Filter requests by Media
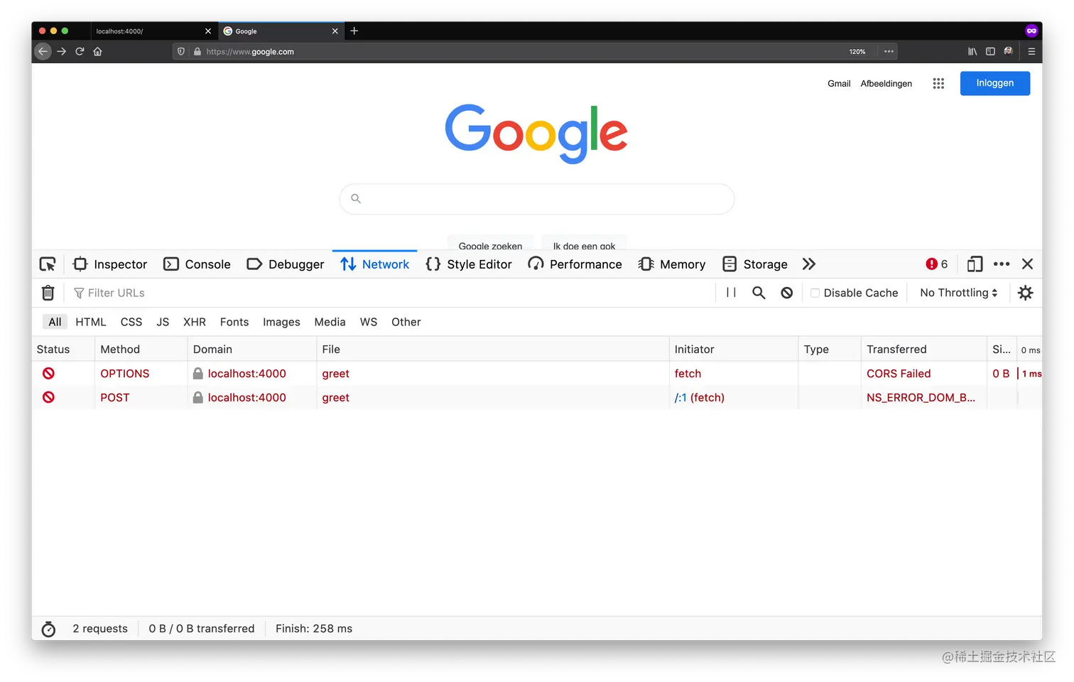 coord(330,322)
